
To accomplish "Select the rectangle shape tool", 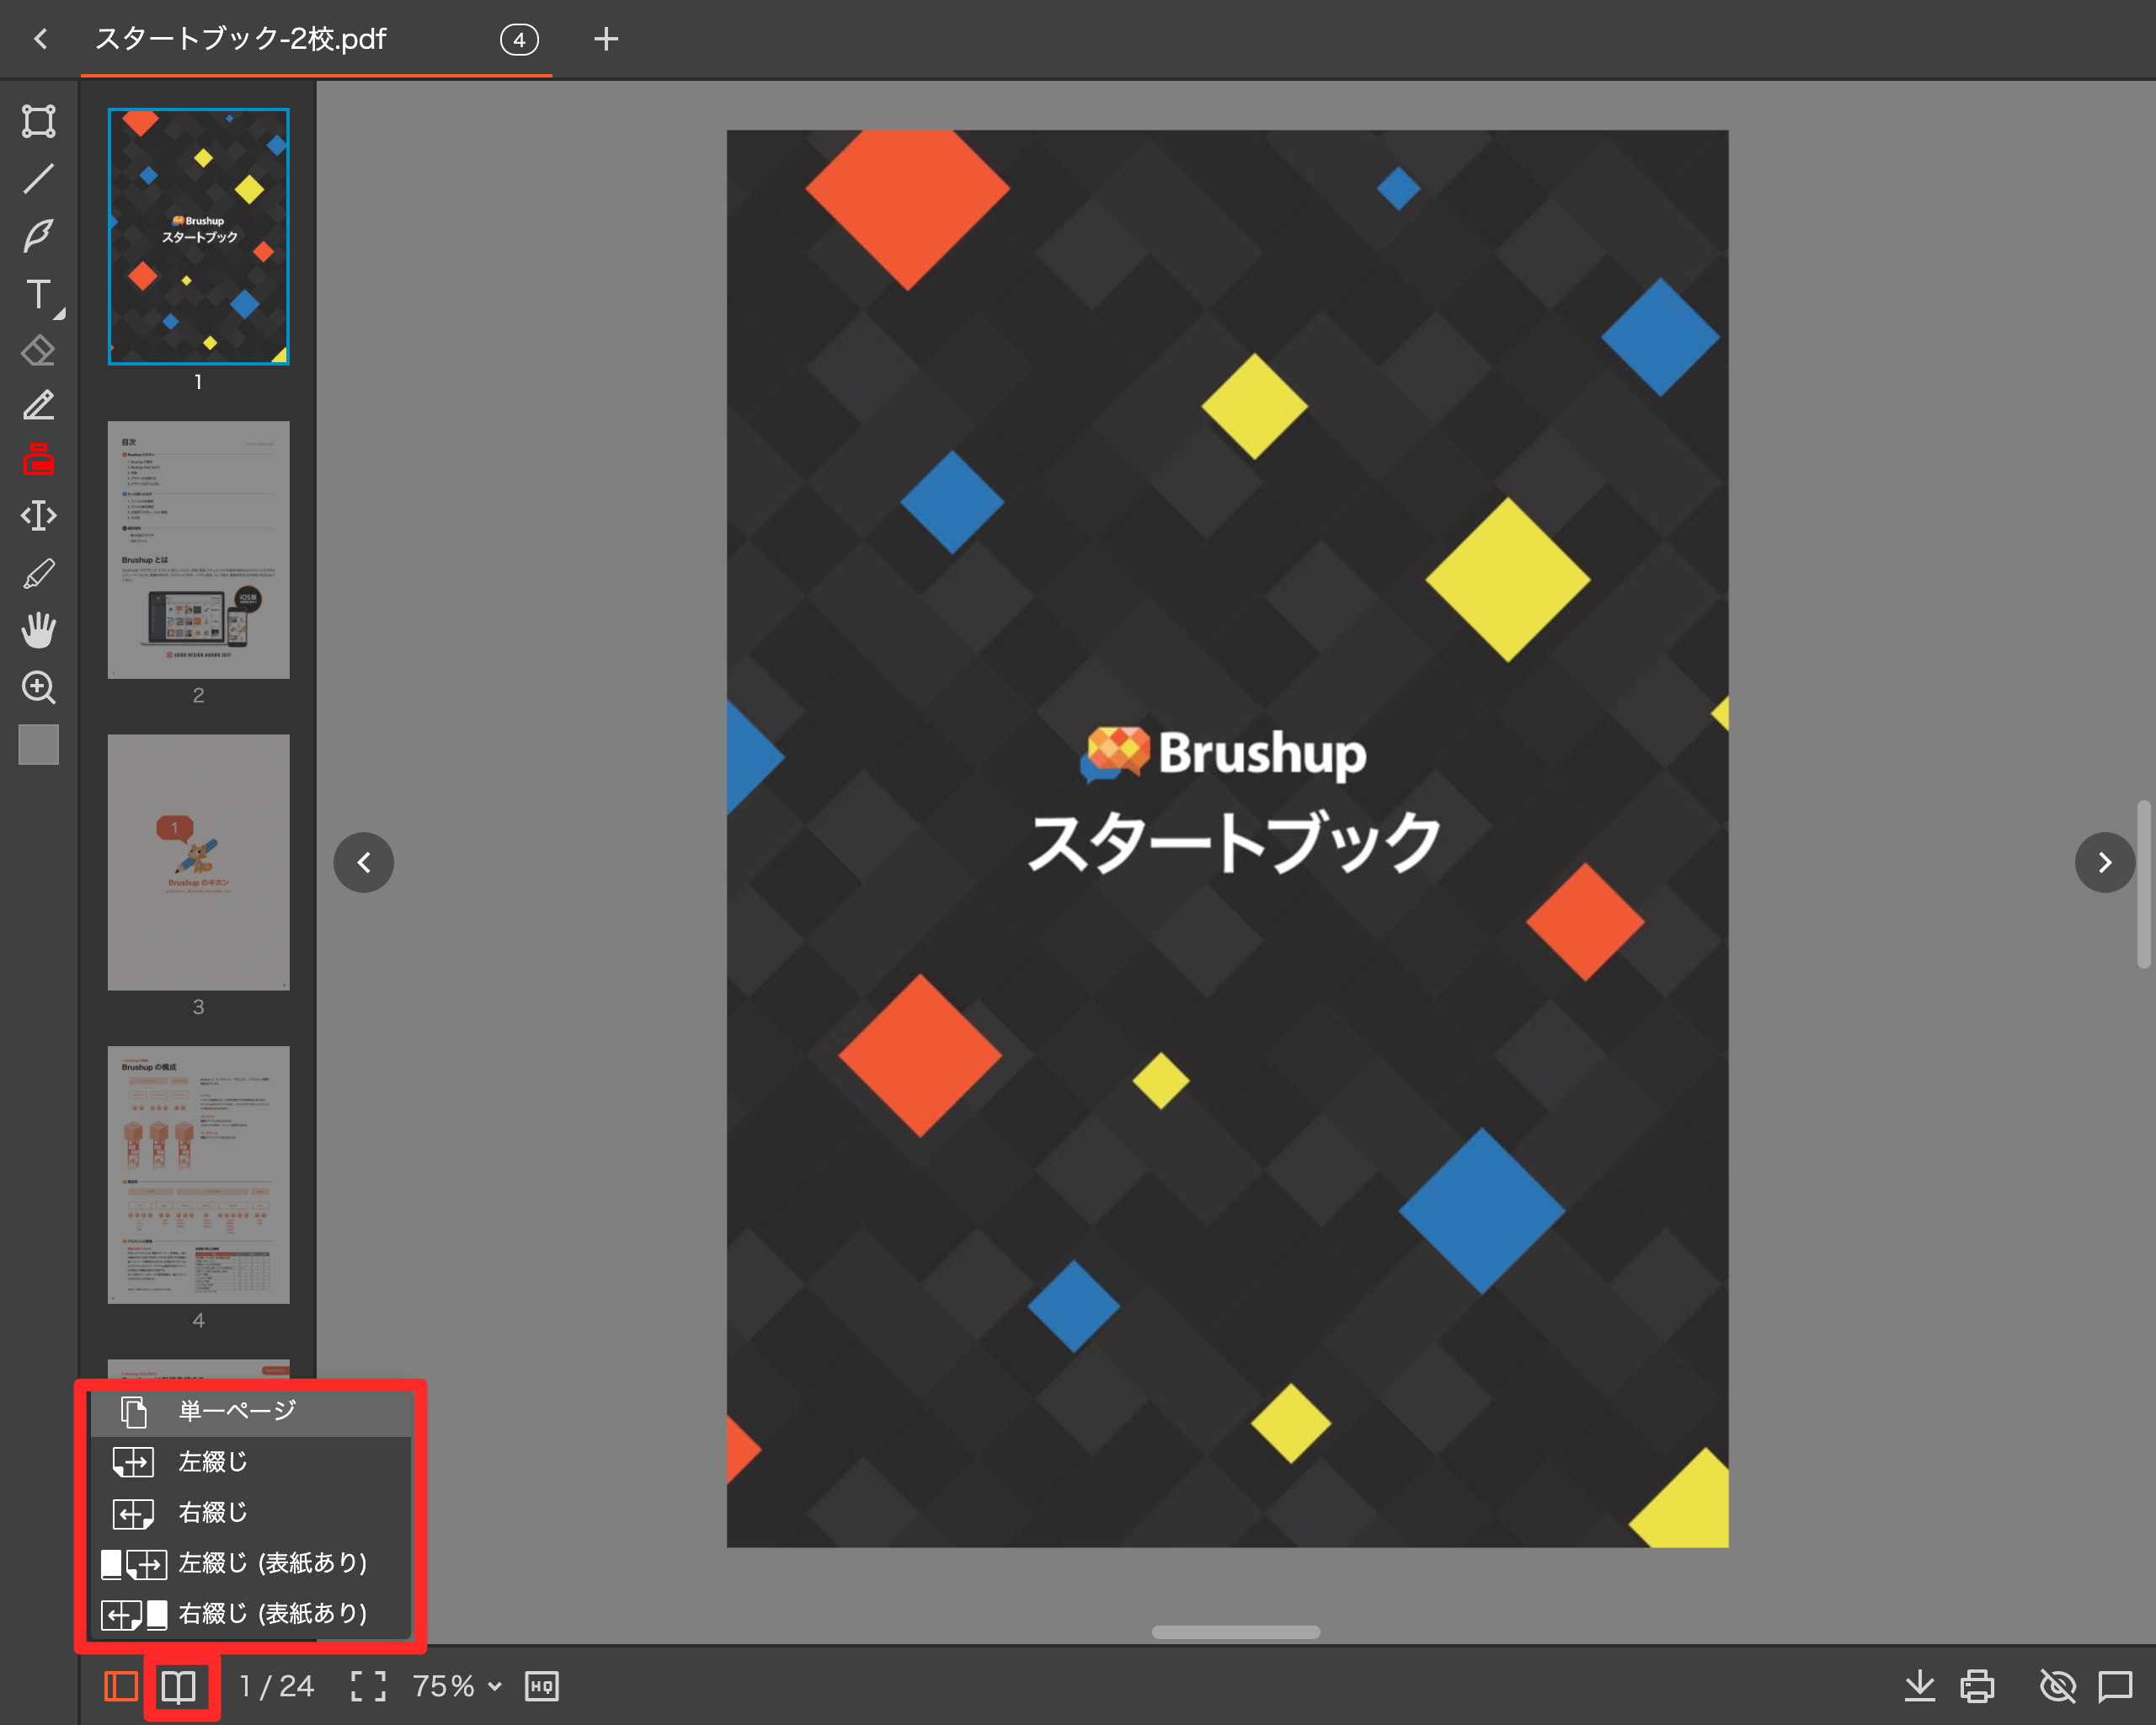I will (x=39, y=121).
